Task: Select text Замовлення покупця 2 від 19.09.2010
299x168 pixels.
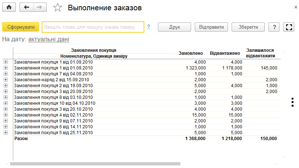Action: (53, 86)
